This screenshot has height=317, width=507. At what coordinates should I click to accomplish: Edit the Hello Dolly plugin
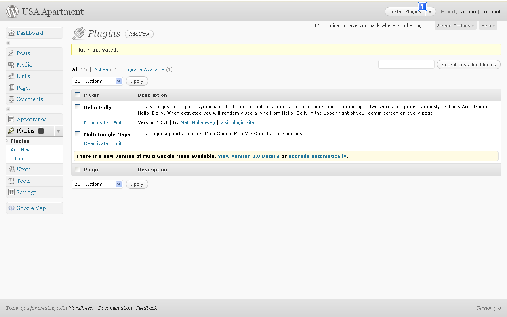click(x=118, y=123)
